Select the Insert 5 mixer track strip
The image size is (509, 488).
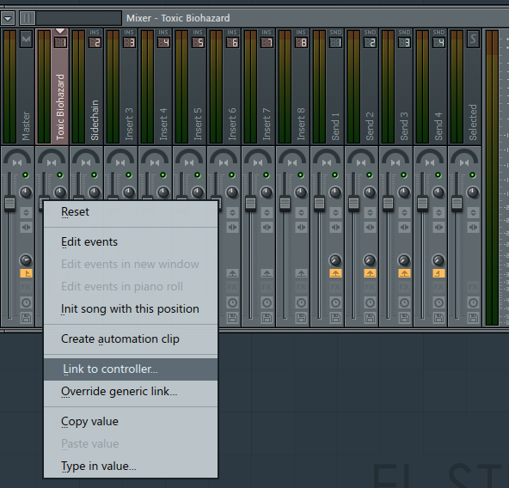[x=189, y=86]
